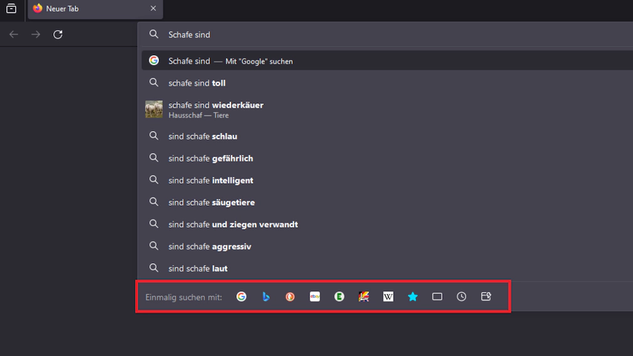Click the colorful icon left of Wikipedia
Viewport: 633px width, 356px height.
tap(364, 296)
